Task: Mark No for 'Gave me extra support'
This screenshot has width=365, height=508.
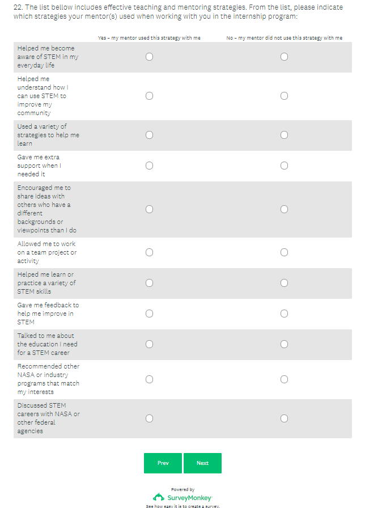Action: pyautogui.click(x=284, y=166)
